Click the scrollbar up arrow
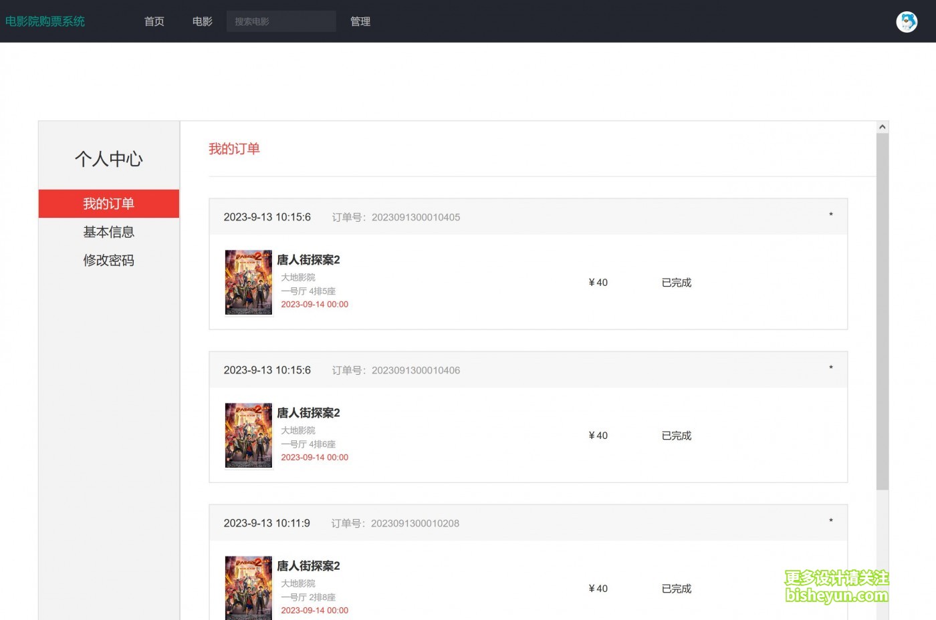The width and height of the screenshot is (936, 620). pos(883,127)
